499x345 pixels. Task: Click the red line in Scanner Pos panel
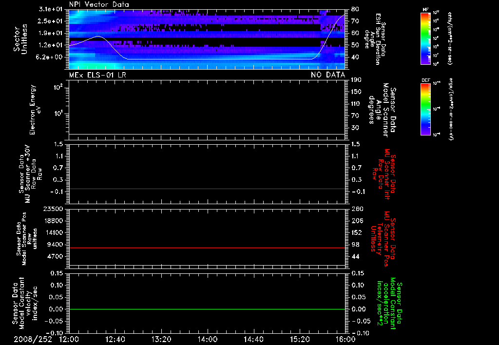(207, 248)
